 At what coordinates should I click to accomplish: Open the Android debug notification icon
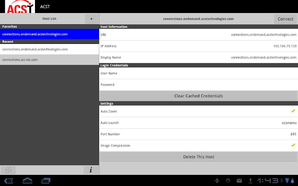217,180
